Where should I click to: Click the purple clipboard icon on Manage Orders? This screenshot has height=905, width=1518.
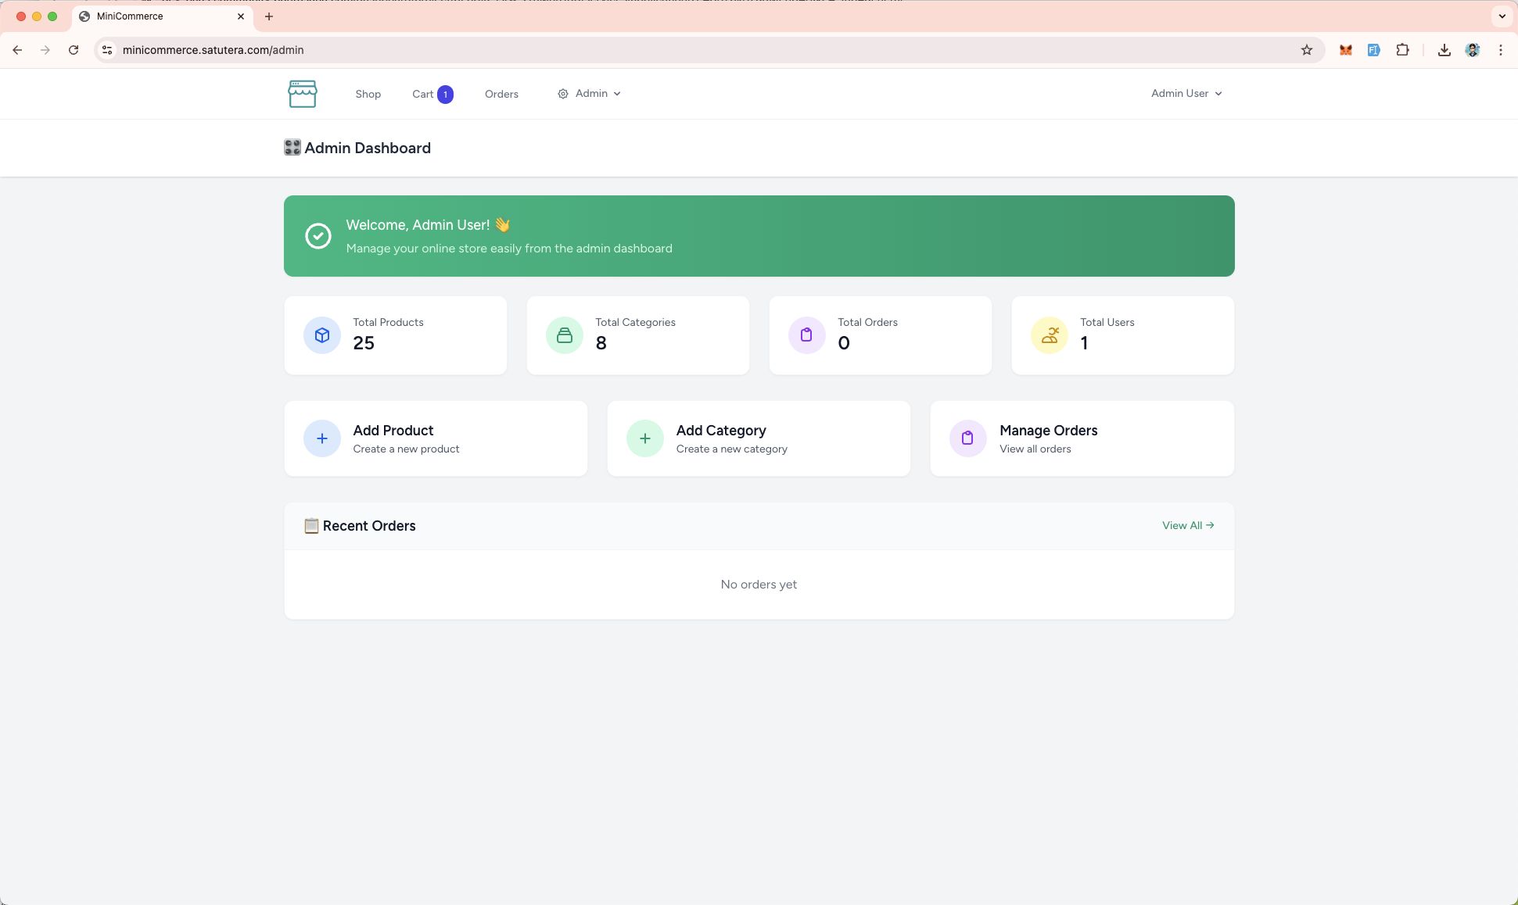967,438
